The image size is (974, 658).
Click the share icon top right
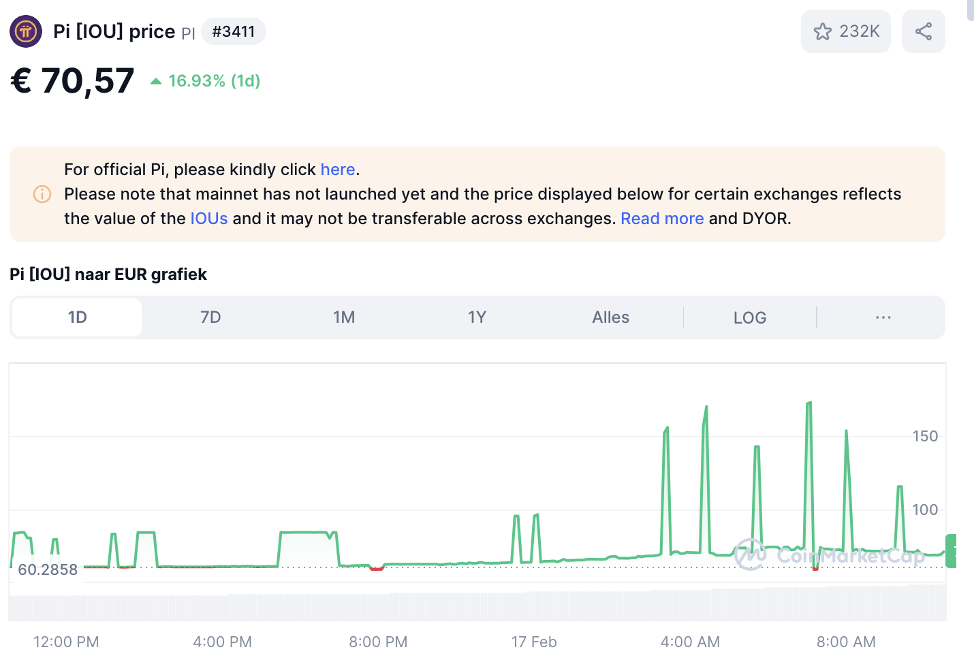pyautogui.click(x=923, y=31)
